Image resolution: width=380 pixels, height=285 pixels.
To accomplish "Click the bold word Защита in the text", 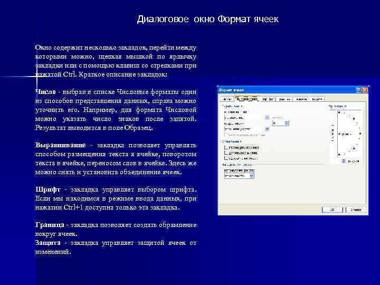I will (x=48, y=243).
